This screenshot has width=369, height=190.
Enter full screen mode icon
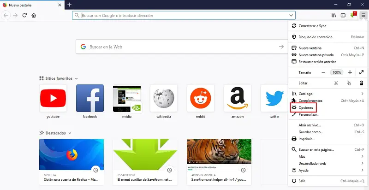point(362,72)
